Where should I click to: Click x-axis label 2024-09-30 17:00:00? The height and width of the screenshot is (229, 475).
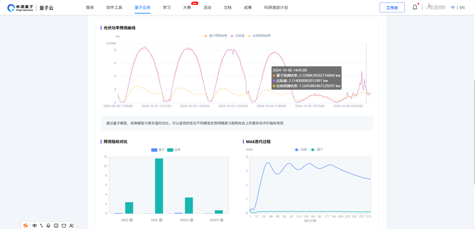(x=118, y=106)
